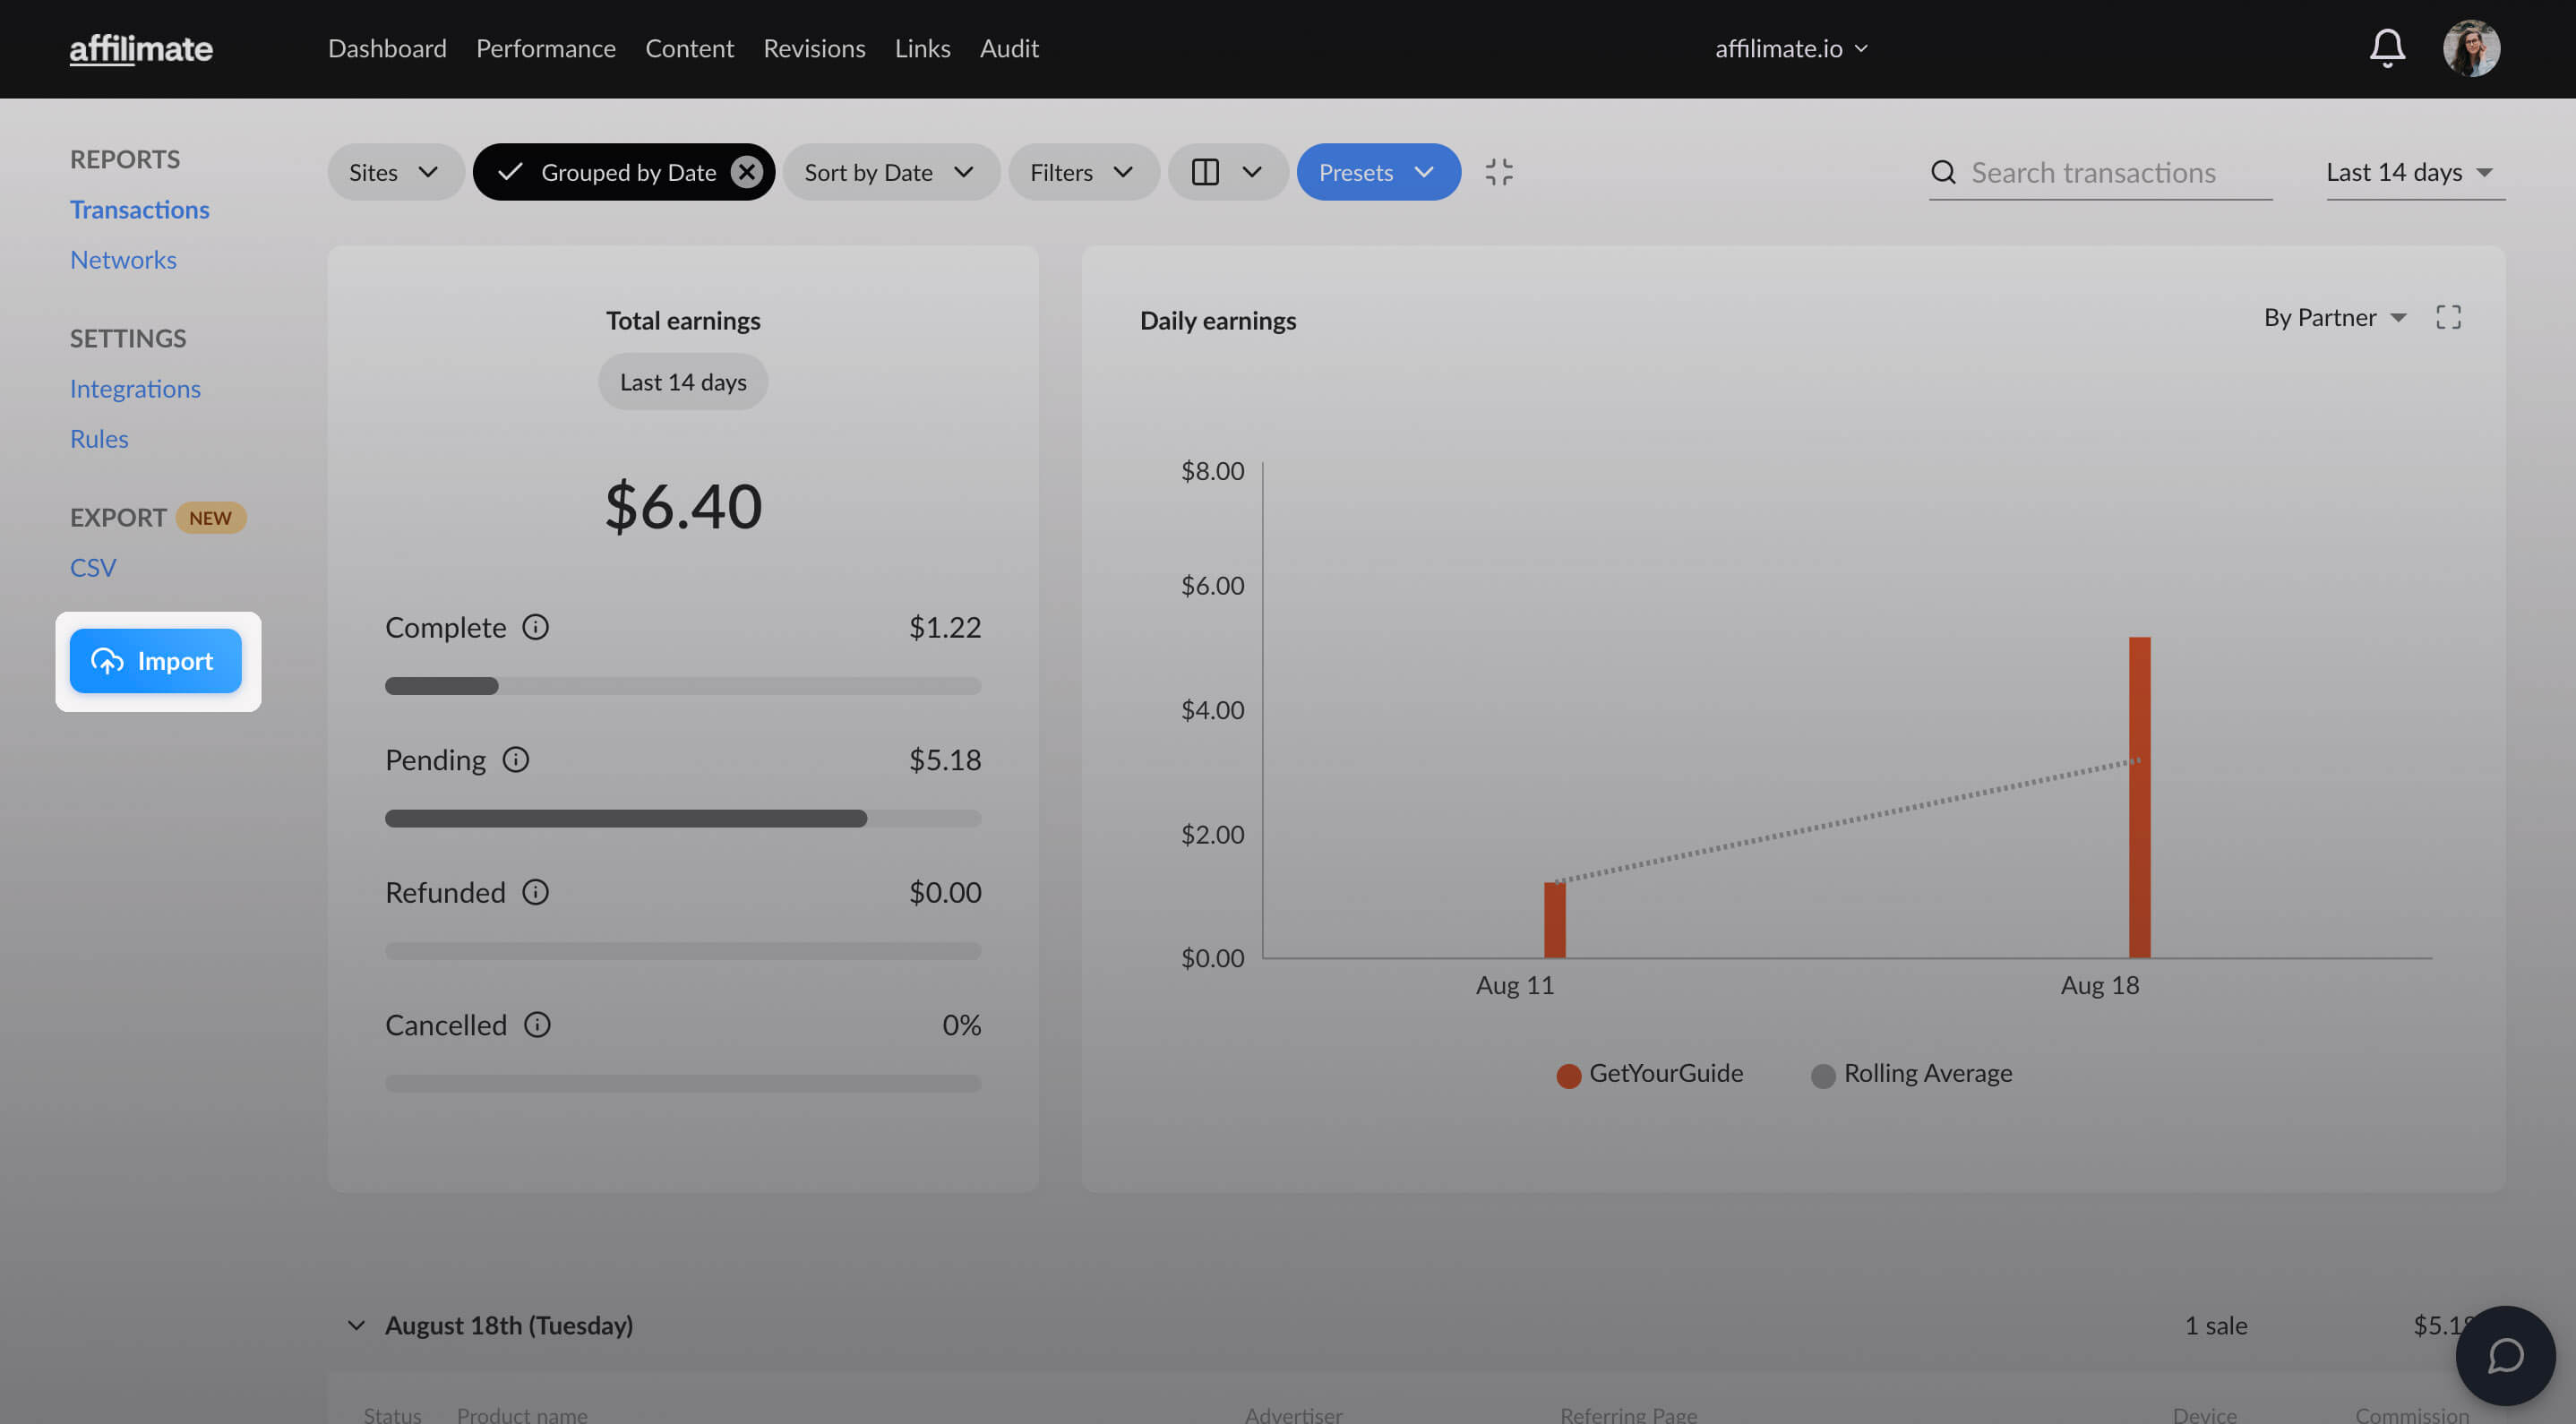Viewport: 2576px width, 1424px height.
Task: Open Sort by Date dropdown
Action: pos(890,172)
